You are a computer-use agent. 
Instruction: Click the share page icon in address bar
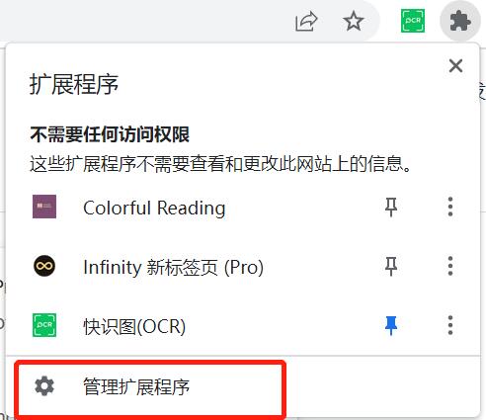coord(306,21)
